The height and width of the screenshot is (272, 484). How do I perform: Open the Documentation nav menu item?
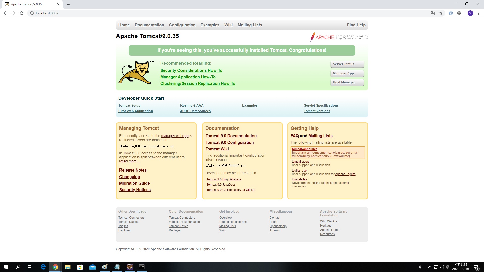(x=149, y=25)
